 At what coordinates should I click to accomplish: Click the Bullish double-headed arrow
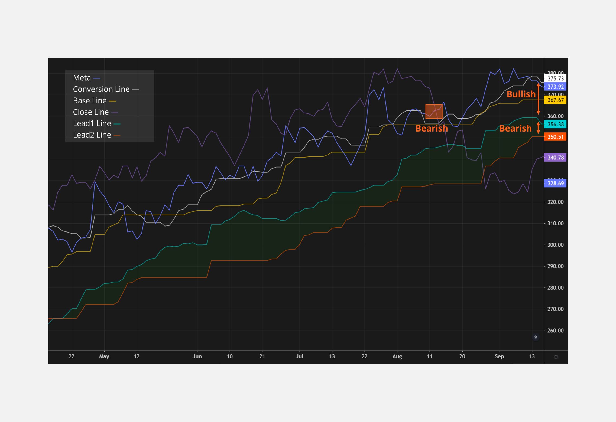pos(538,99)
